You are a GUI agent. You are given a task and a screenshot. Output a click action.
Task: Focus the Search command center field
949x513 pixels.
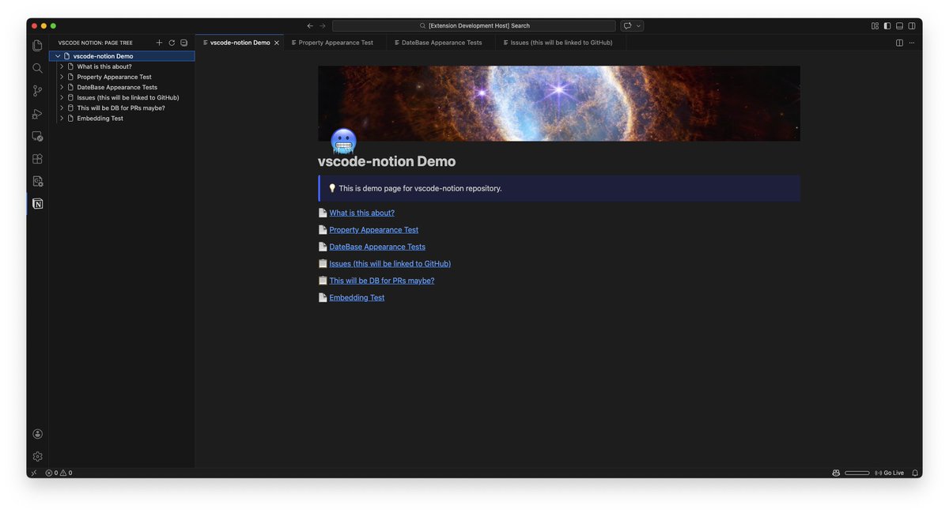pyautogui.click(x=474, y=26)
